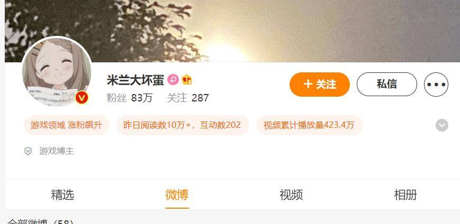
Task: View the following list showing 关注 287
Action: click(188, 98)
